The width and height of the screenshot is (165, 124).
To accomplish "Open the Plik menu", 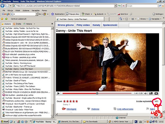I will pos(4,10).
